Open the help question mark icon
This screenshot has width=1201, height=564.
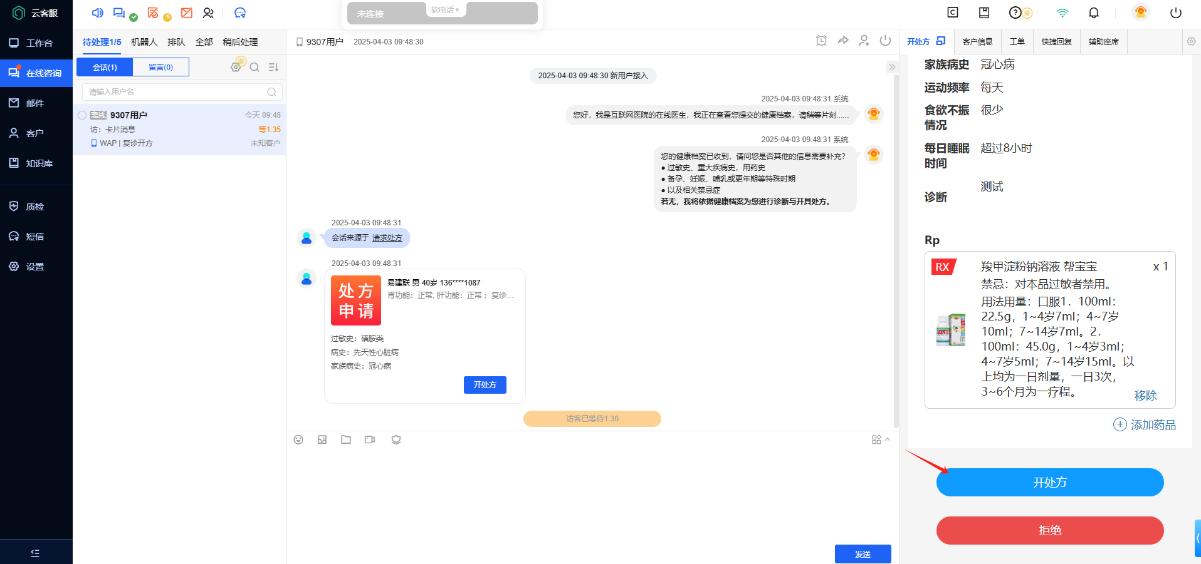tap(1015, 13)
